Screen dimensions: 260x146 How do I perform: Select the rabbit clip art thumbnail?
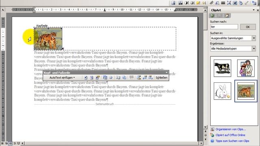click(x=222, y=91)
